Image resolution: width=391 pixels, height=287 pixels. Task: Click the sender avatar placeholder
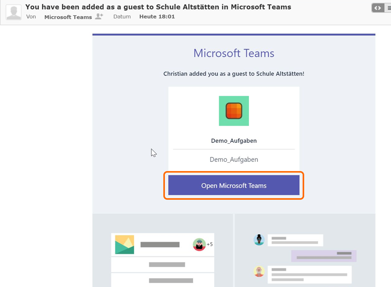point(14,12)
